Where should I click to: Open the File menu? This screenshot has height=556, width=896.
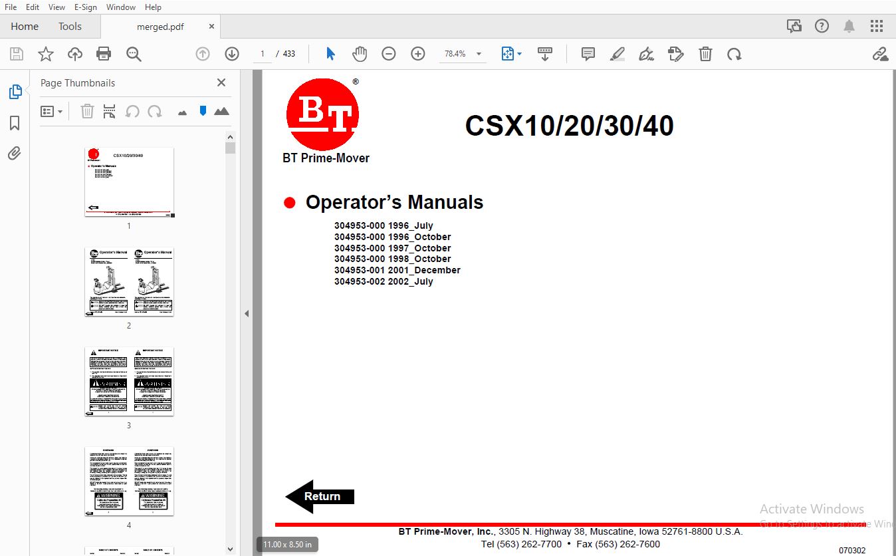[11, 7]
